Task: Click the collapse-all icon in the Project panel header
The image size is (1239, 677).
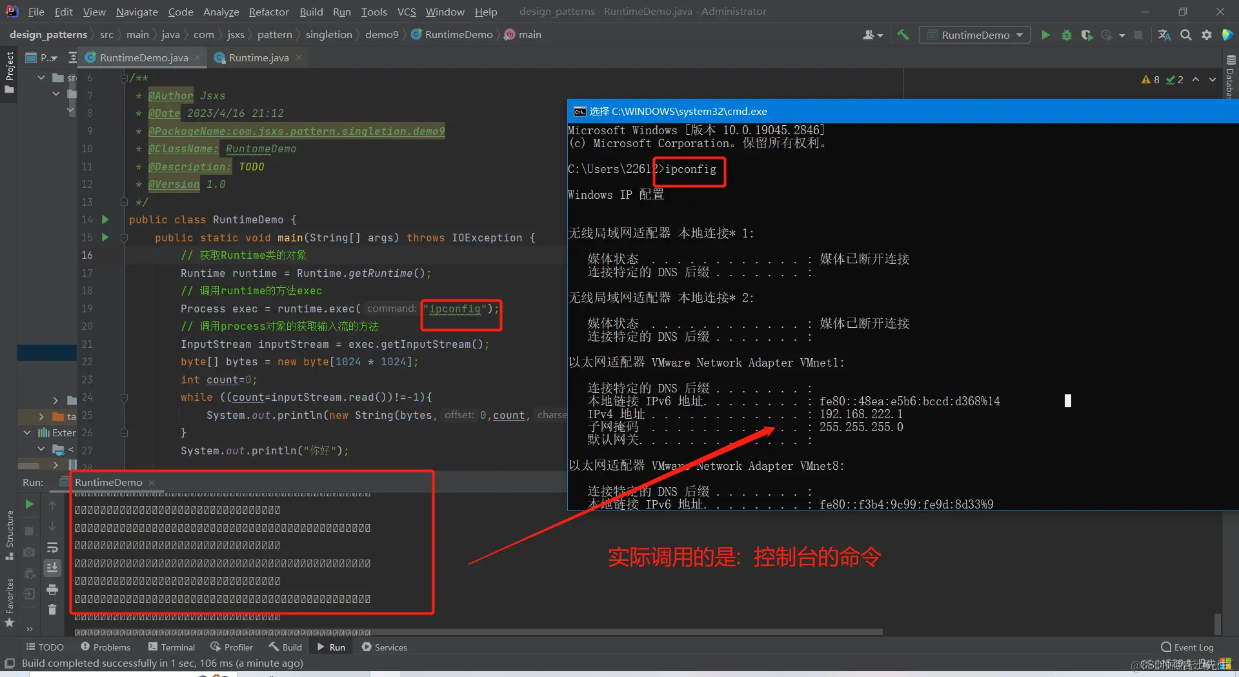Action: pos(72,57)
